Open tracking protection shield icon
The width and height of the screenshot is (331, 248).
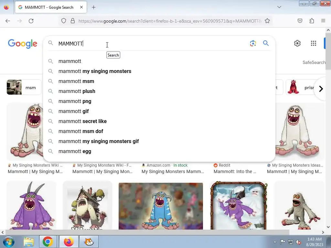pos(64,21)
